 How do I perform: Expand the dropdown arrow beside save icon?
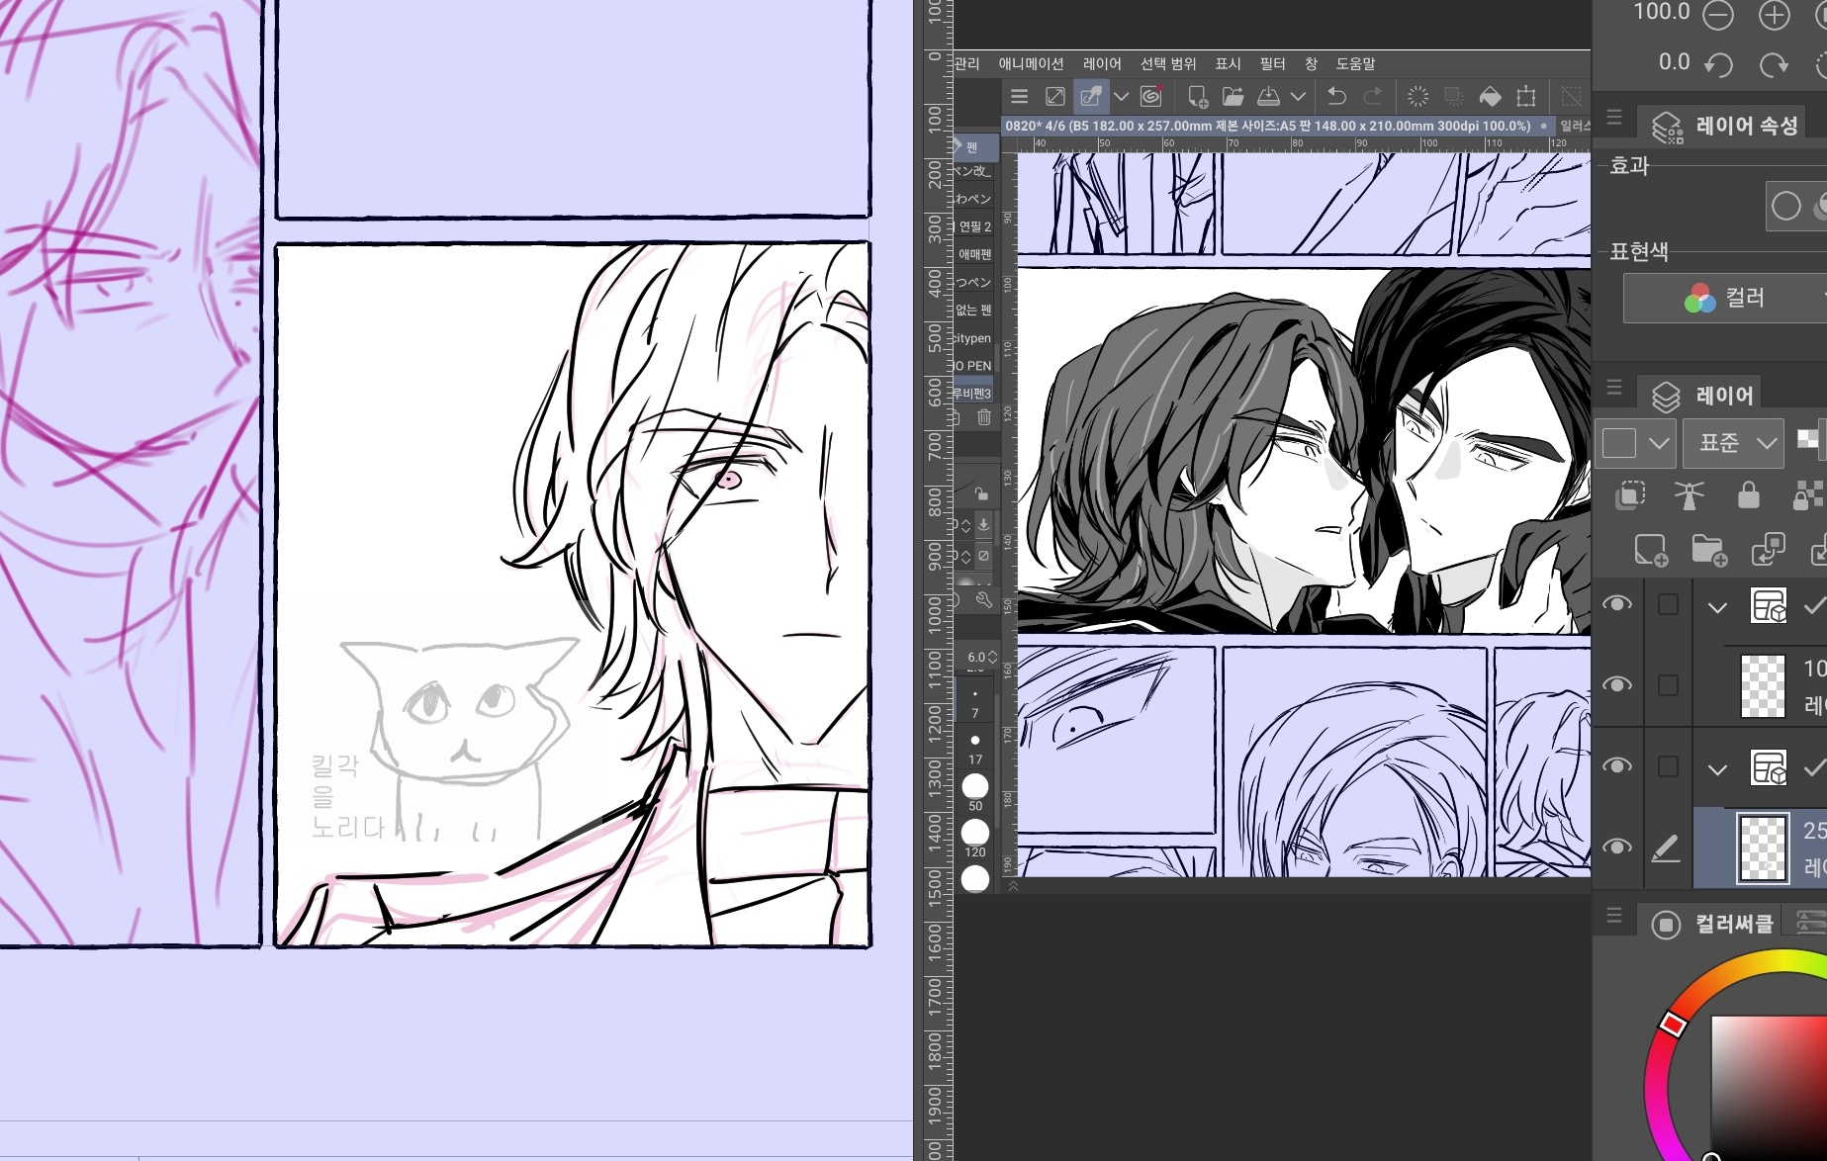(1298, 96)
